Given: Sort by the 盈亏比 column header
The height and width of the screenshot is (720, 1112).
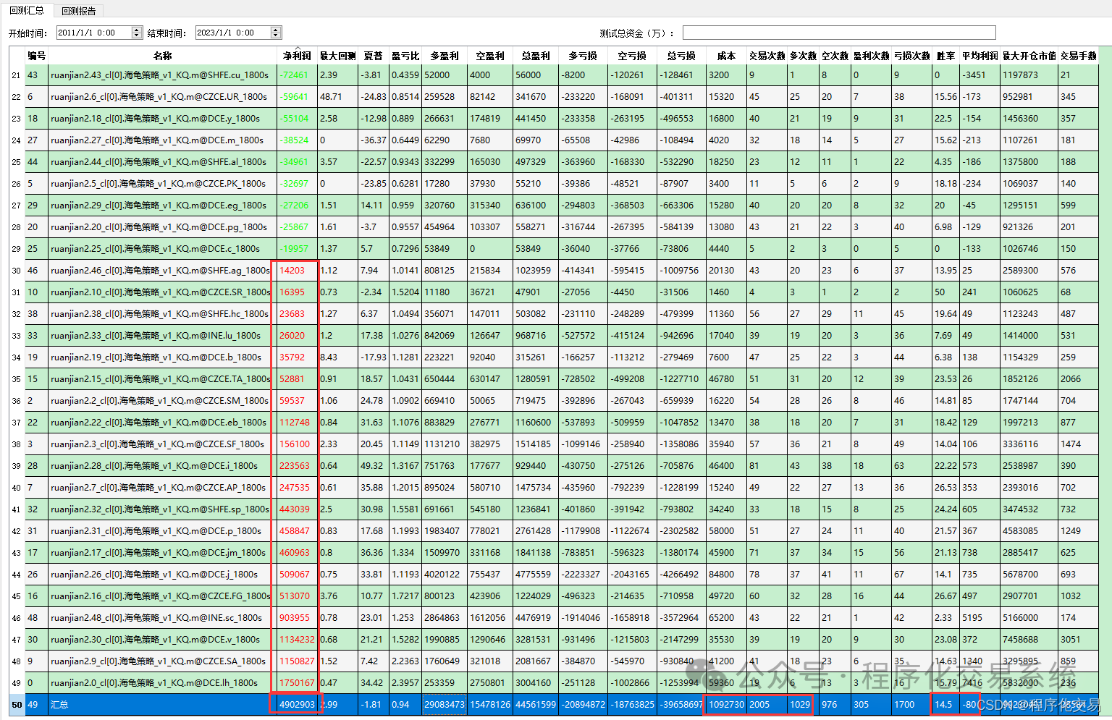Looking at the screenshot, I should click(x=405, y=56).
